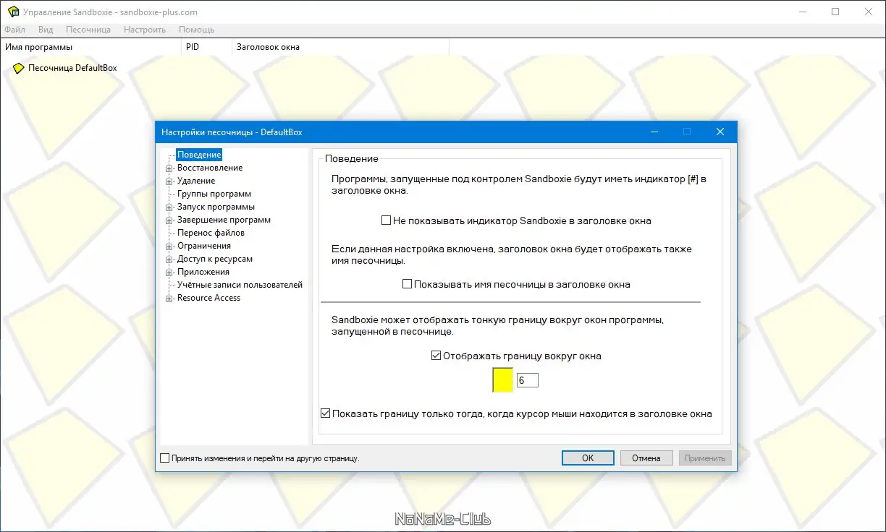Expand the Resource Access node plus box
This screenshot has height=532, width=886.
point(169,299)
